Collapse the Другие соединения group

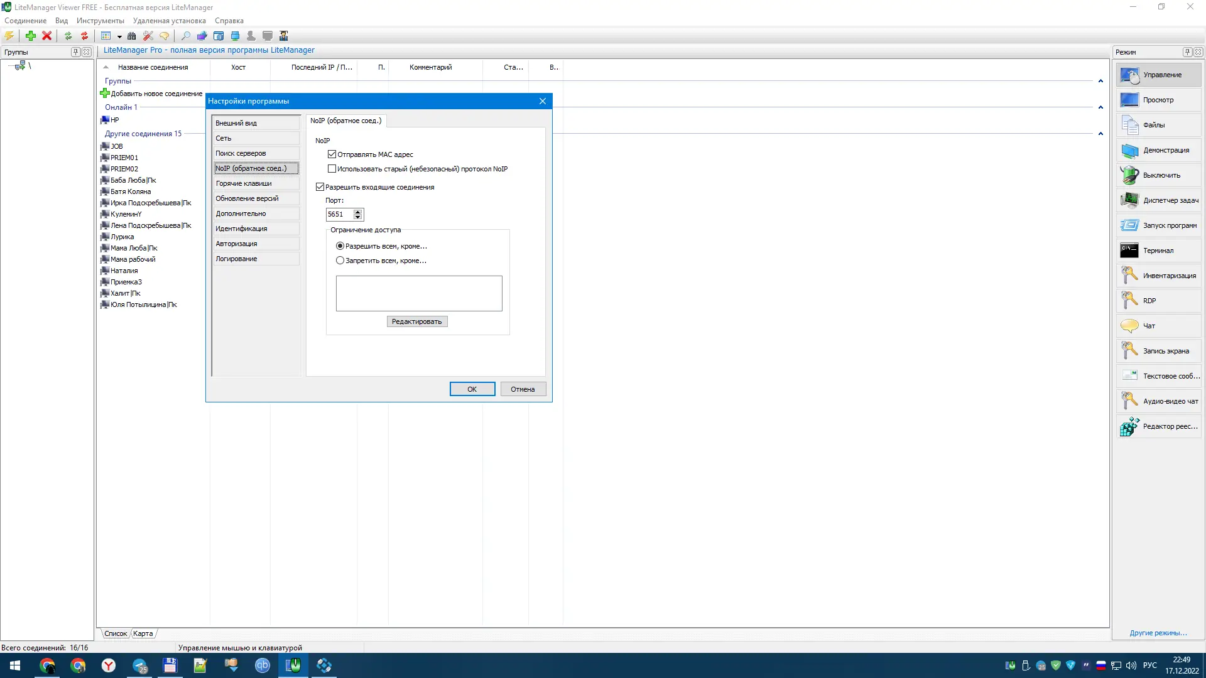[1100, 134]
